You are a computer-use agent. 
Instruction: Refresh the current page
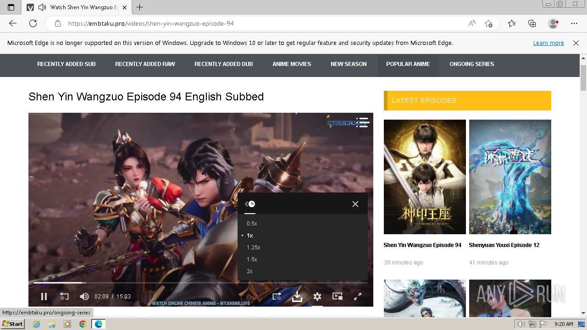point(33,23)
